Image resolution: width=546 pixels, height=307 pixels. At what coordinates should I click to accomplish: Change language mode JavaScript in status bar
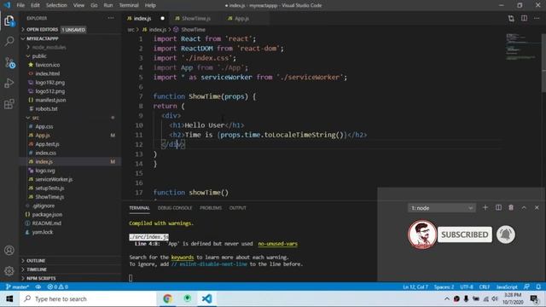[507, 287]
